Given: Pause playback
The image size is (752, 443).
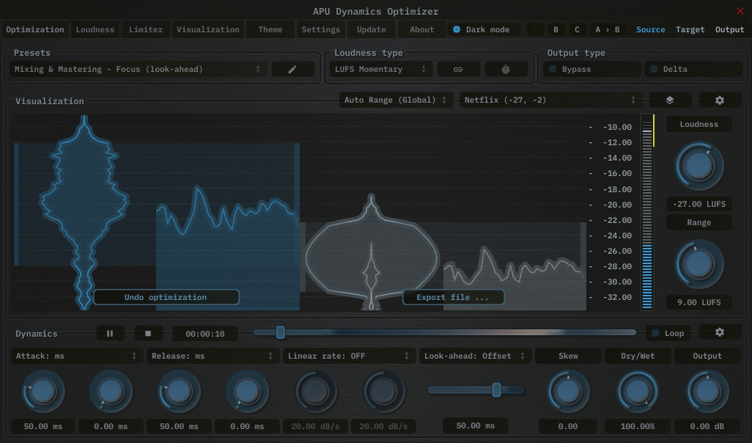Looking at the screenshot, I should tap(110, 332).
